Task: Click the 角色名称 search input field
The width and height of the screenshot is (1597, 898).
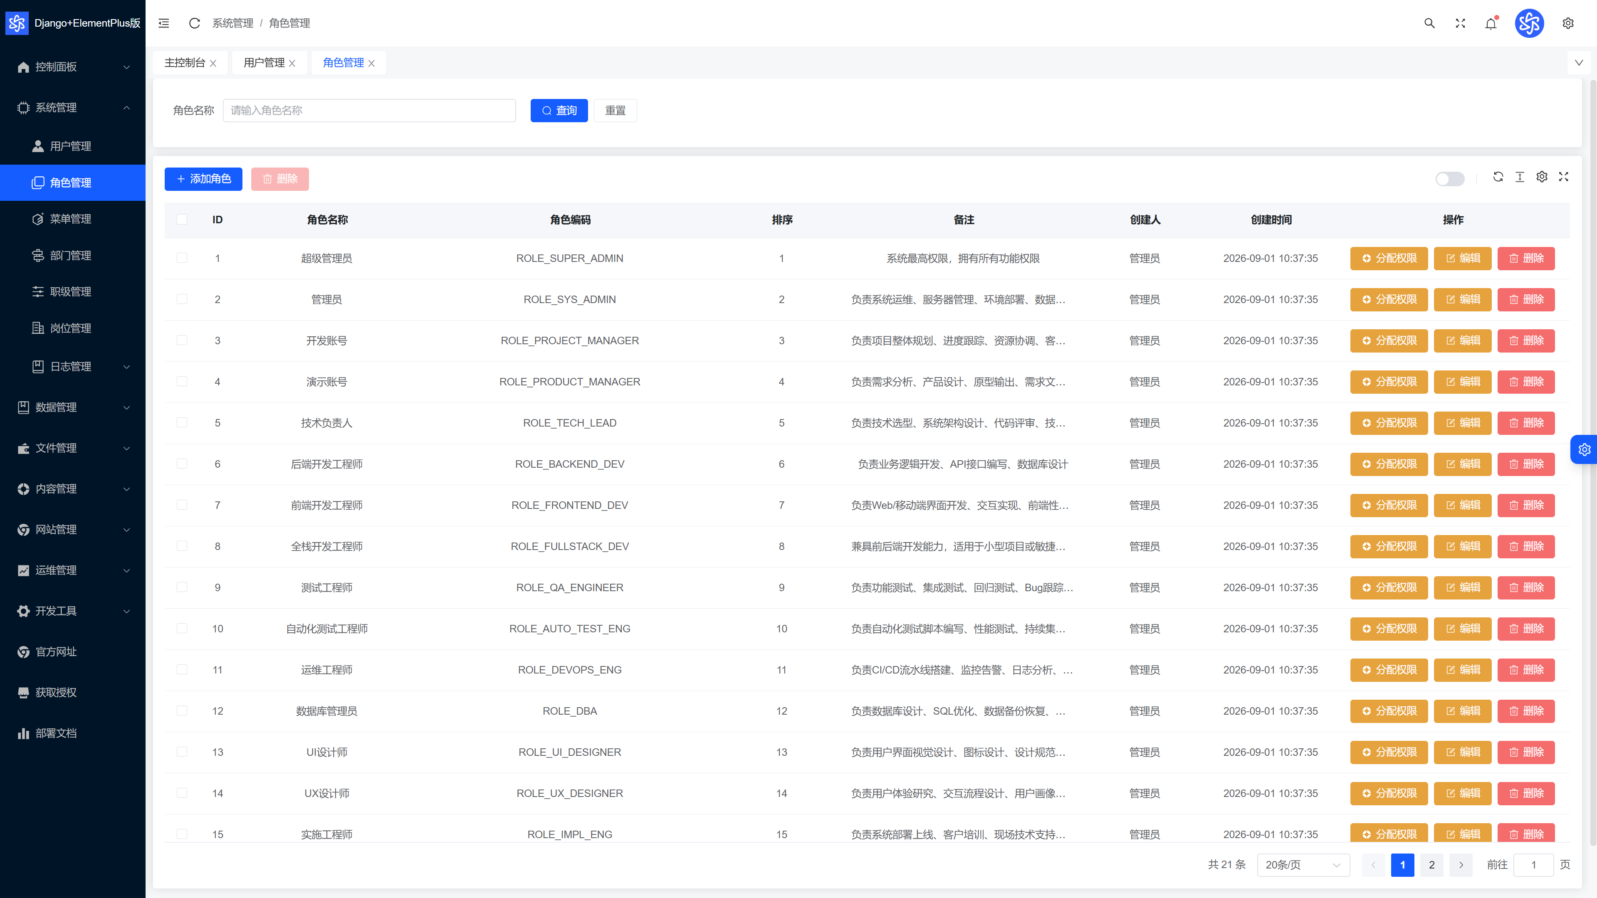Action: click(x=369, y=110)
